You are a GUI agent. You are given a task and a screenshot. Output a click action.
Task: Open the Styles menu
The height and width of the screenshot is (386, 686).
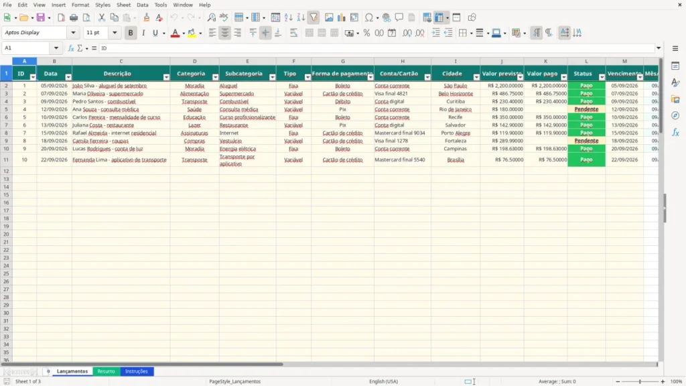point(102,5)
